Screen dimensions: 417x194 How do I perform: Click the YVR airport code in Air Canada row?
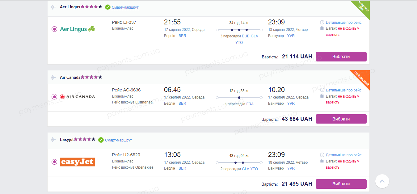point(291,103)
